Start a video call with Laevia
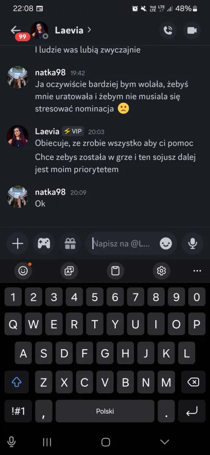Image resolution: width=210 pixels, height=455 pixels. coord(192,30)
